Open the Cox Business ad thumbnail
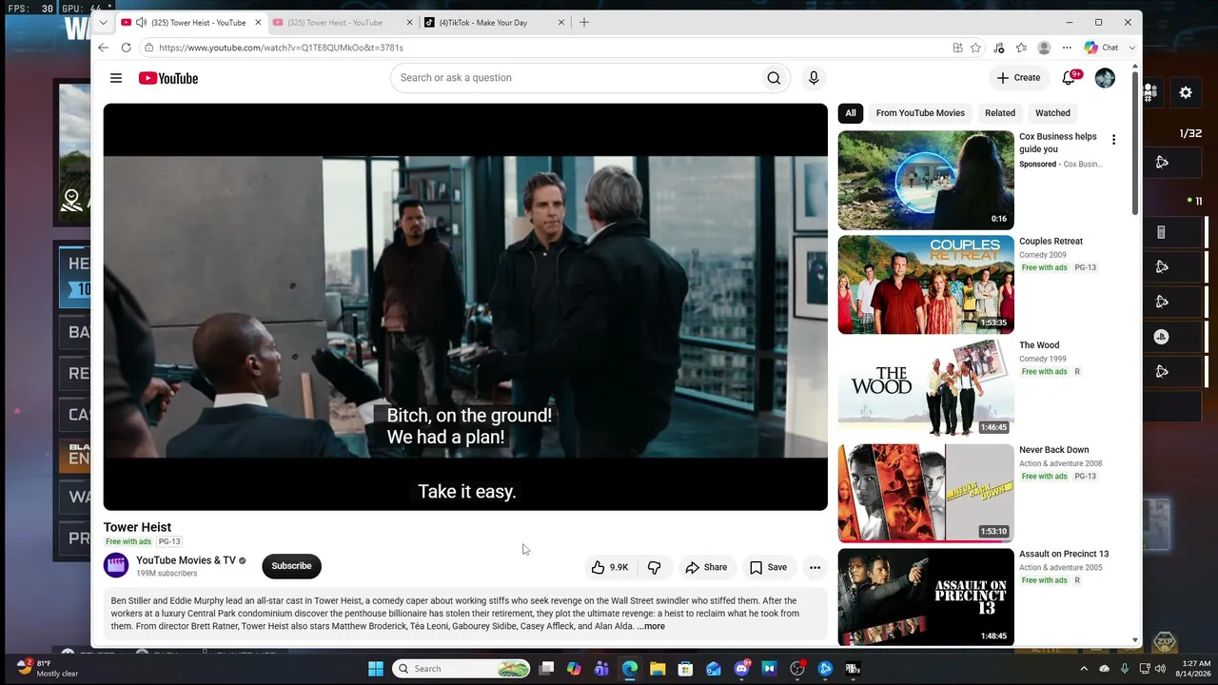This screenshot has width=1218, height=685. (926, 180)
